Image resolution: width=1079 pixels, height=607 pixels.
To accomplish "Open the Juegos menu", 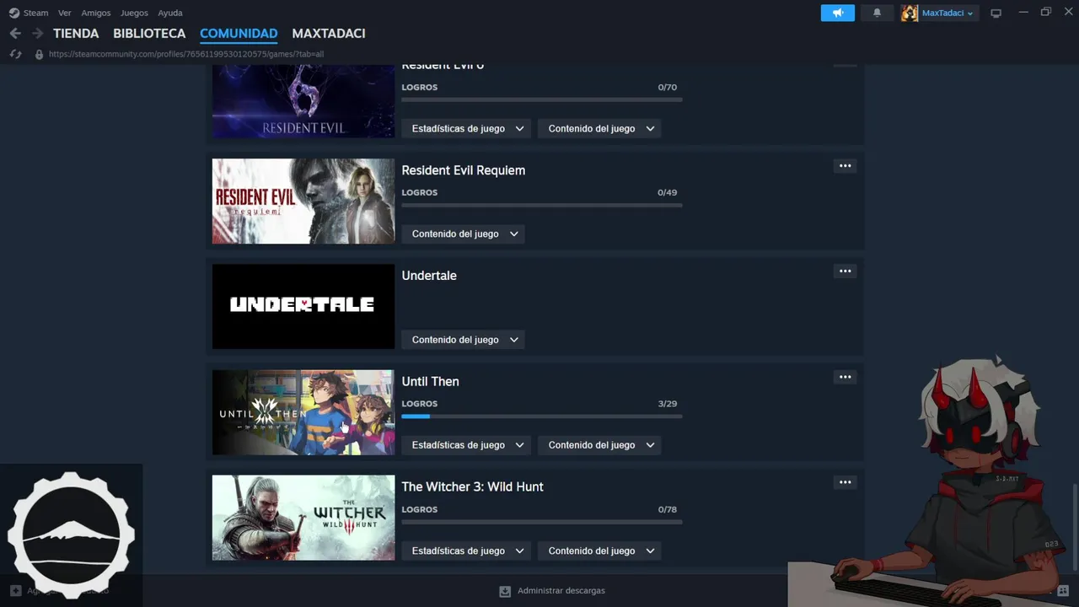I will click(134, 13).
